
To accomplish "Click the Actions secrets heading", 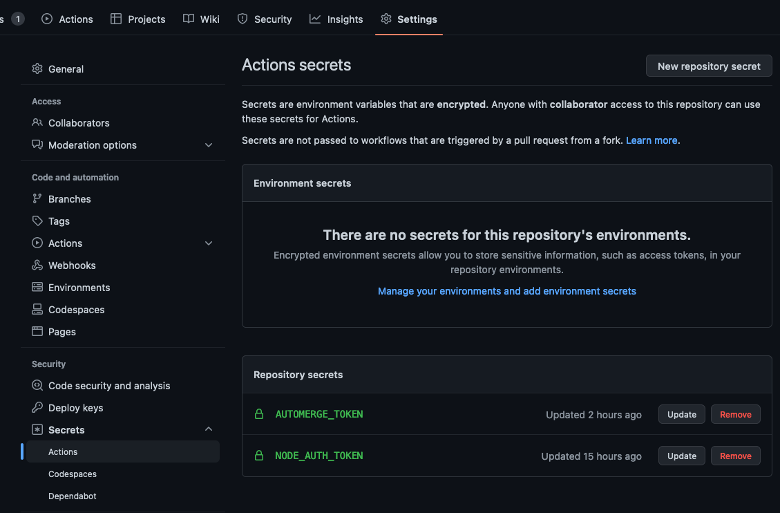I will (296, 65).
